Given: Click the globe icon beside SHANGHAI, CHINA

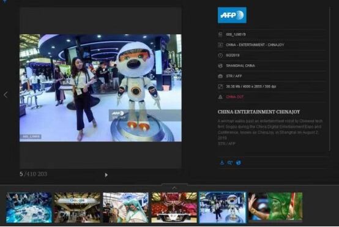Looking at the screenshot, I should click(220, 65).
